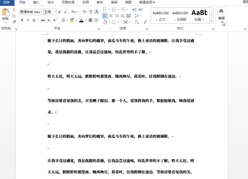Open the Clipboard (剪贴板) dialog launcher
Screen dimensions: 248x179
click(16, 29)
